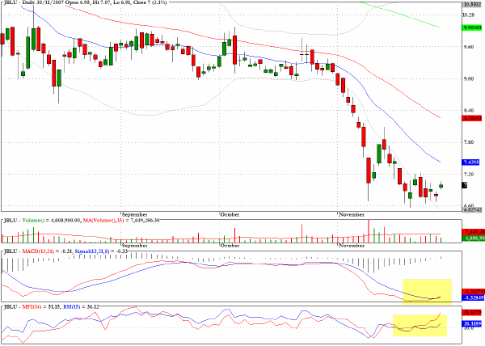Screen dimensions: 485x346
Task: Click the blue 7.4295 moving average tag
Action: click(470, 162)
